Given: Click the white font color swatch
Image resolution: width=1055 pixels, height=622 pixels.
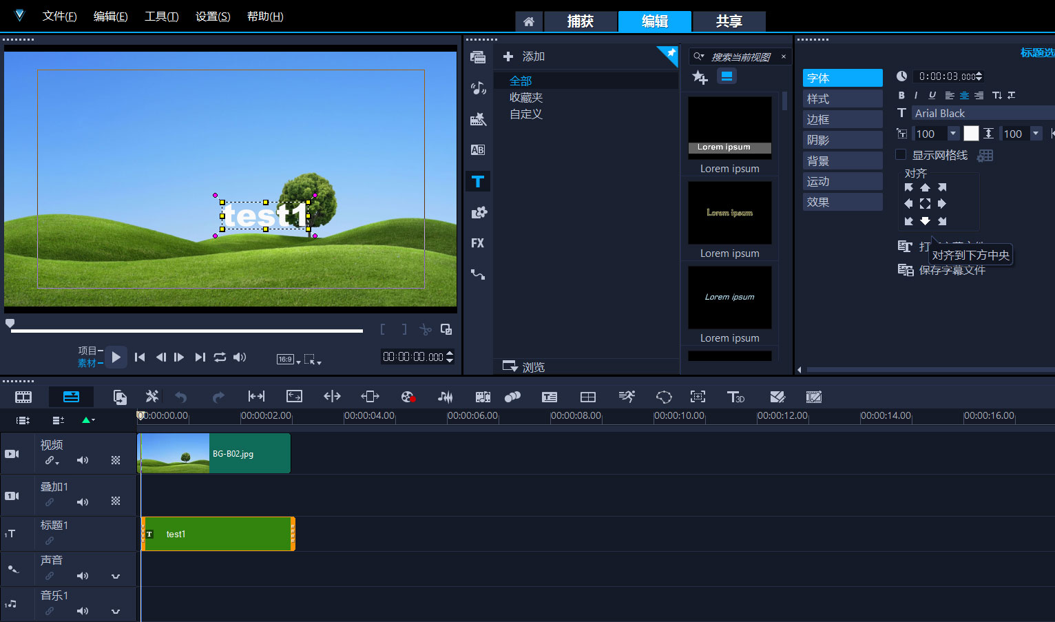Looking at the screenshot, I should pos(971,134).
